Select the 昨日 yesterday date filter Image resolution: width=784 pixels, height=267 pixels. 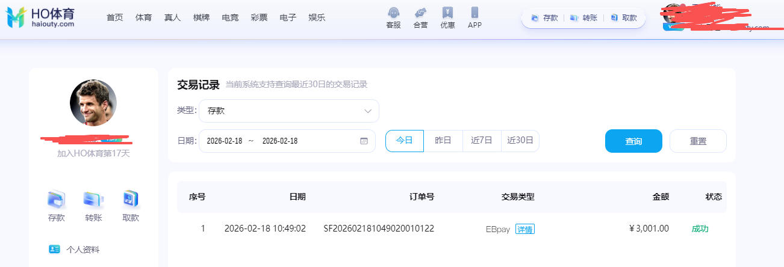[x=443, y=141]
